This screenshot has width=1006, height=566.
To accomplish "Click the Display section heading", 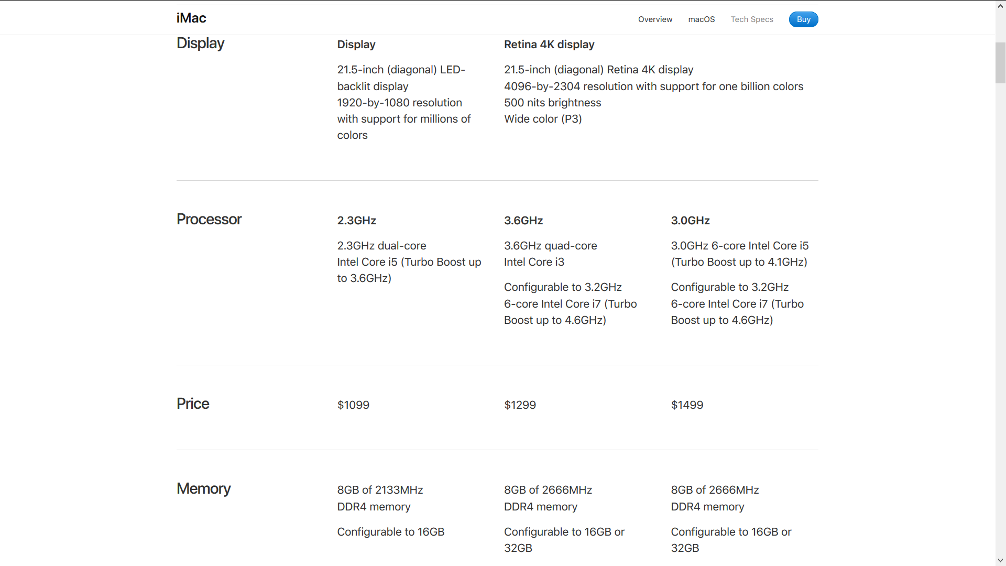I will (200, 43).
